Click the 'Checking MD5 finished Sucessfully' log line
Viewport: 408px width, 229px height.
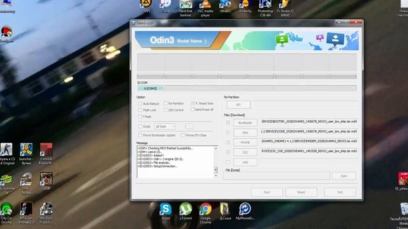pos(165,148)
